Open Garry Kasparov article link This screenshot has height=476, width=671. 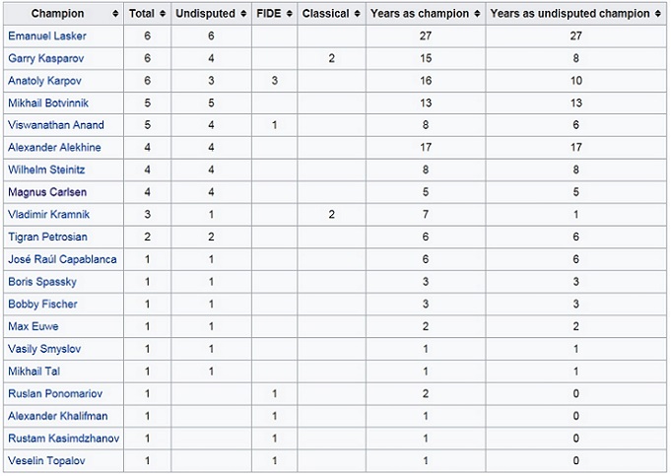pyautogui.click(x=42, y=58)
